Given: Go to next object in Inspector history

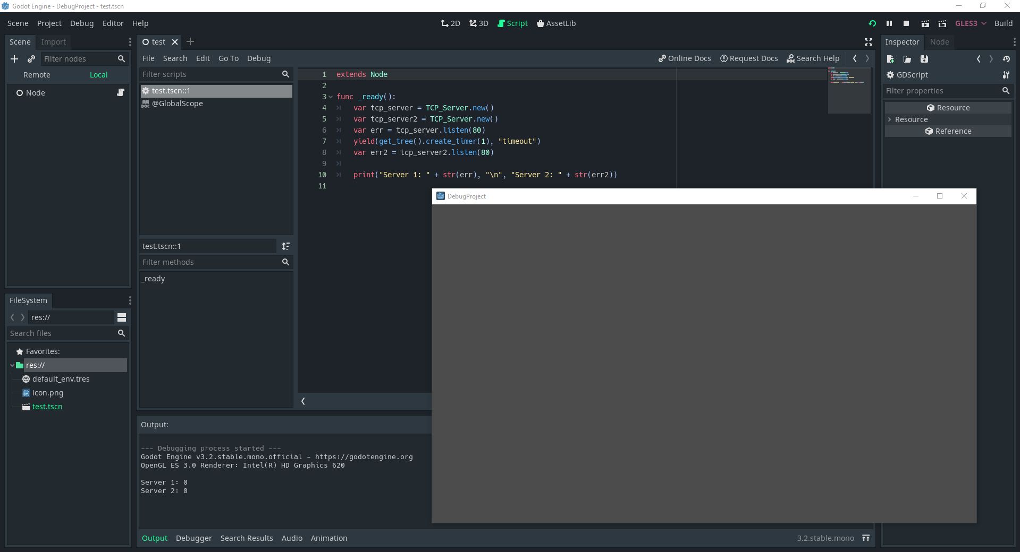Looking at the screenshot, I should 991,59.
